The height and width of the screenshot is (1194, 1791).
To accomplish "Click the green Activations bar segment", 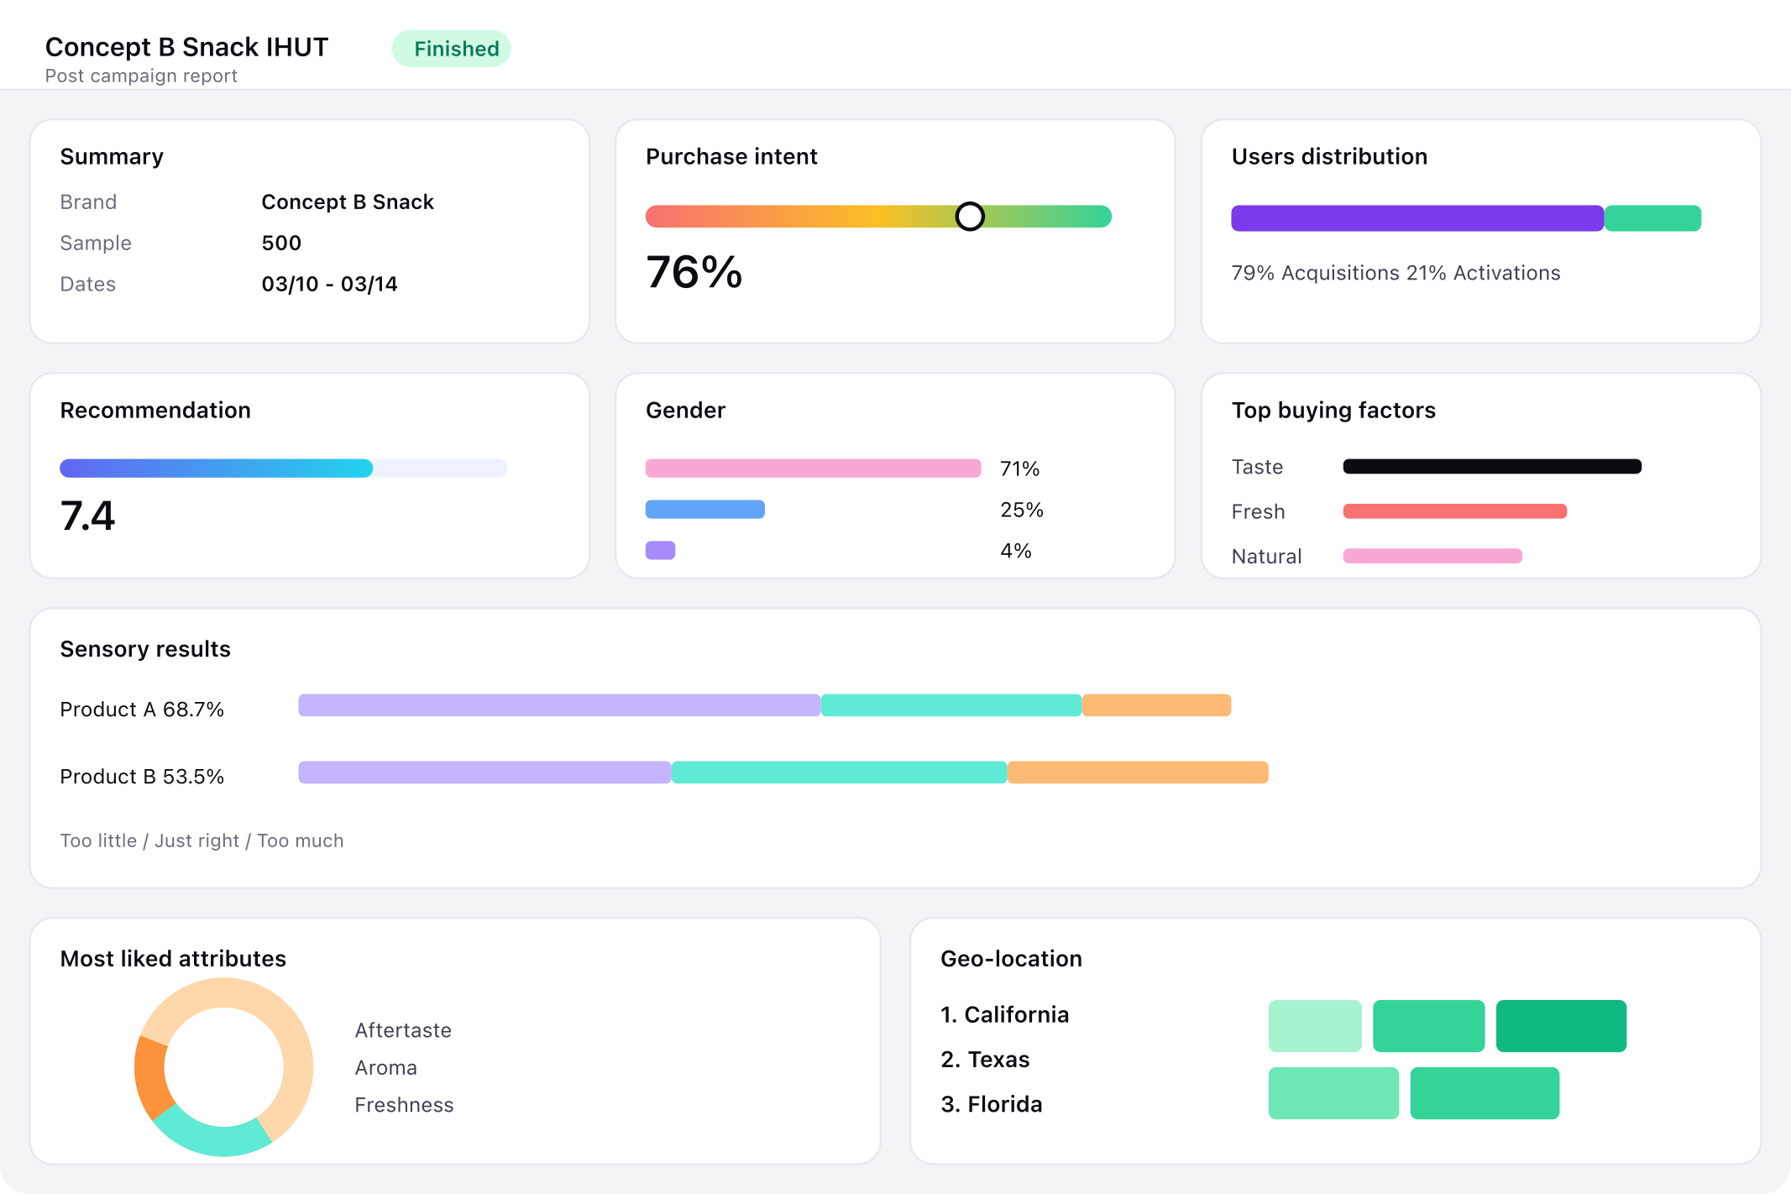I will [x=1652, y=218].
